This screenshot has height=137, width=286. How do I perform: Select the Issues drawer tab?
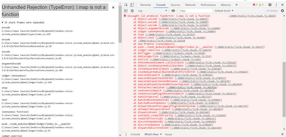click(168, 134)
